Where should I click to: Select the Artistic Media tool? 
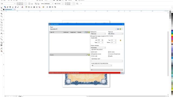click(x=1, y=22)
